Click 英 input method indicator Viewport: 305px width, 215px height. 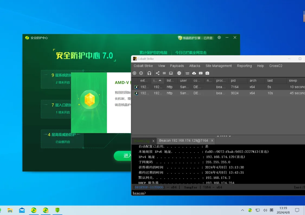pos(272,210)
